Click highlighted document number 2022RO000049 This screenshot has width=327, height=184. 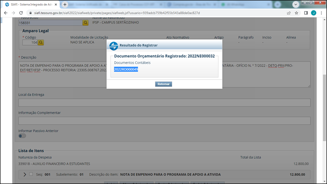126,69
